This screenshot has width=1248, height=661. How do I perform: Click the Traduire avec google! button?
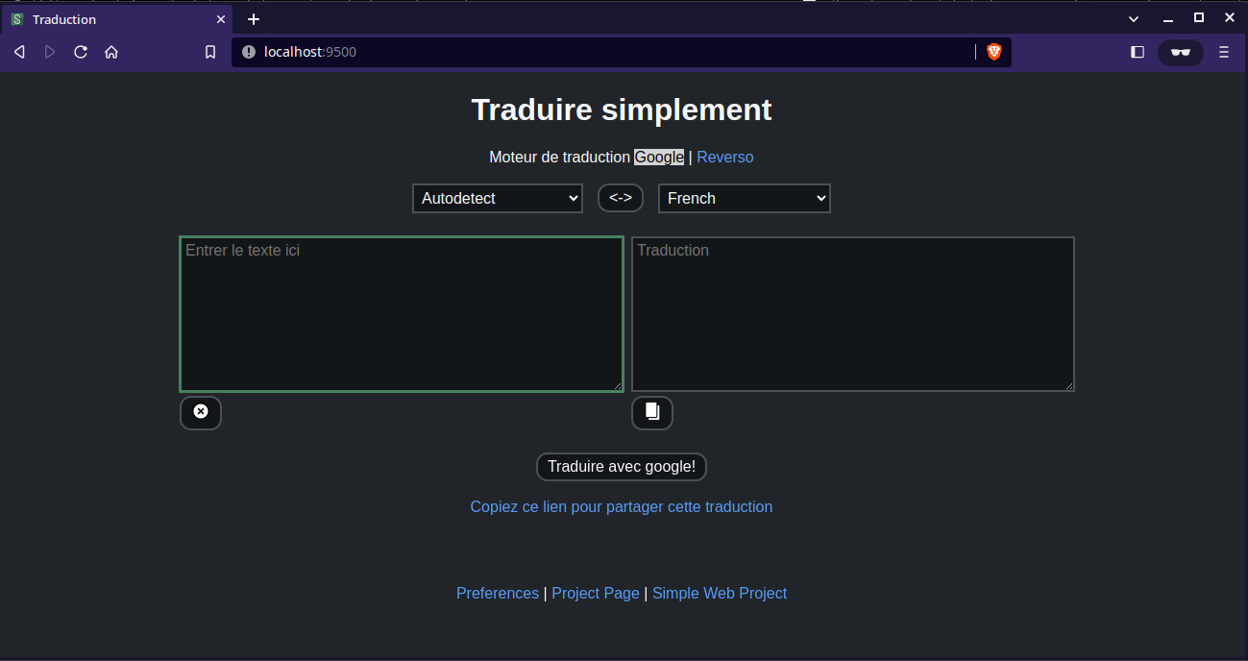(x=621, y=467)
